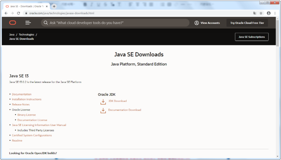
Task: Click the browser forward arrow
Action: (x=12, y=13)
